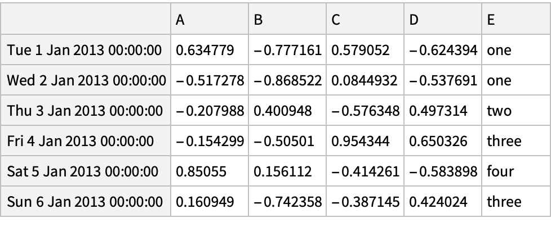This screenshot has width=551, height=236.
Task: Click the E column header
Action: [x=514, y=20]
